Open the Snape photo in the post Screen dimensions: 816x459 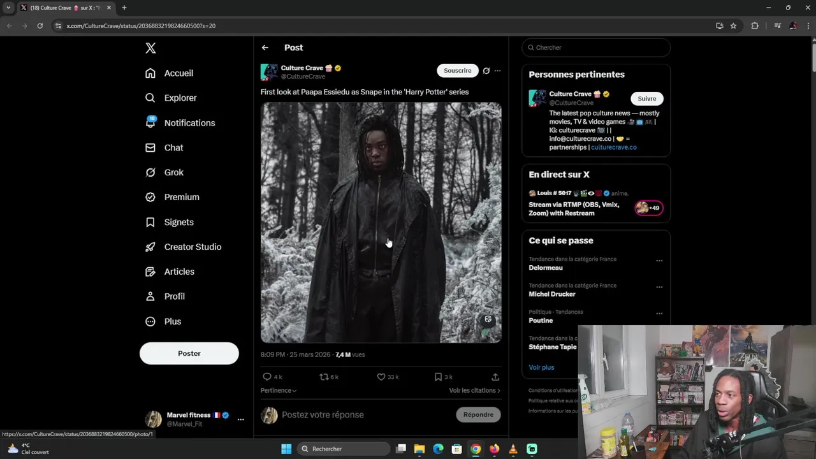point(381,222)
